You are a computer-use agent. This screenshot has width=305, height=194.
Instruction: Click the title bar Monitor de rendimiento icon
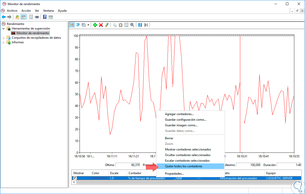pyautogui.click(x=4, y=4)
